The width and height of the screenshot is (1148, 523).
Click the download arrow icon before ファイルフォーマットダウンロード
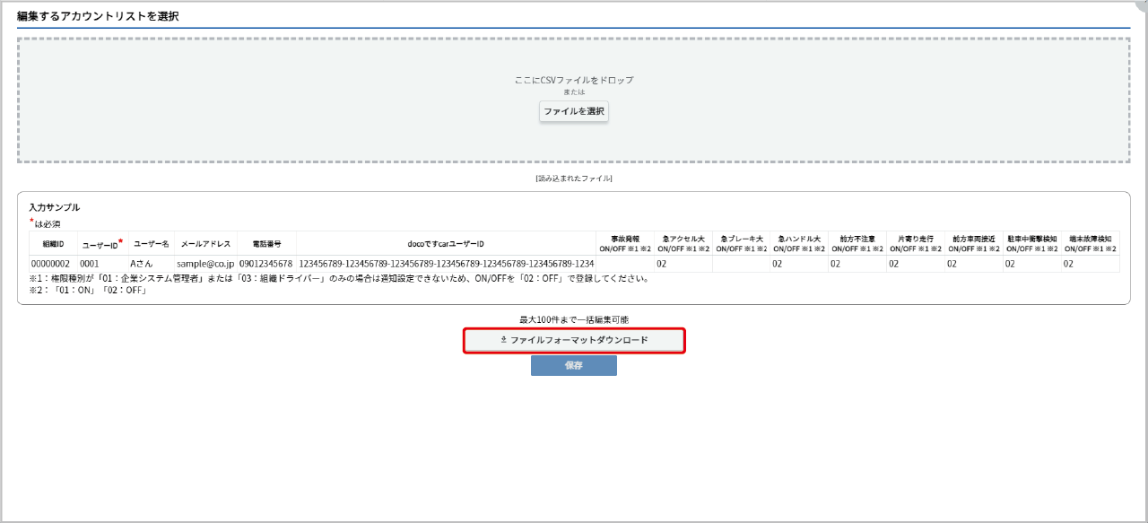503,341
